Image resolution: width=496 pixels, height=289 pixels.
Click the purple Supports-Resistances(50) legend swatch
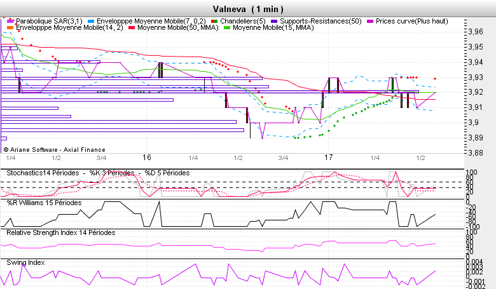(x=274, y=21)
